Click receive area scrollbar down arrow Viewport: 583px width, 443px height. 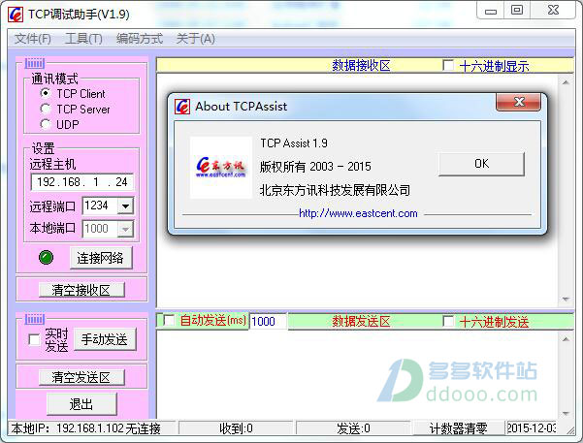(566, 299)
